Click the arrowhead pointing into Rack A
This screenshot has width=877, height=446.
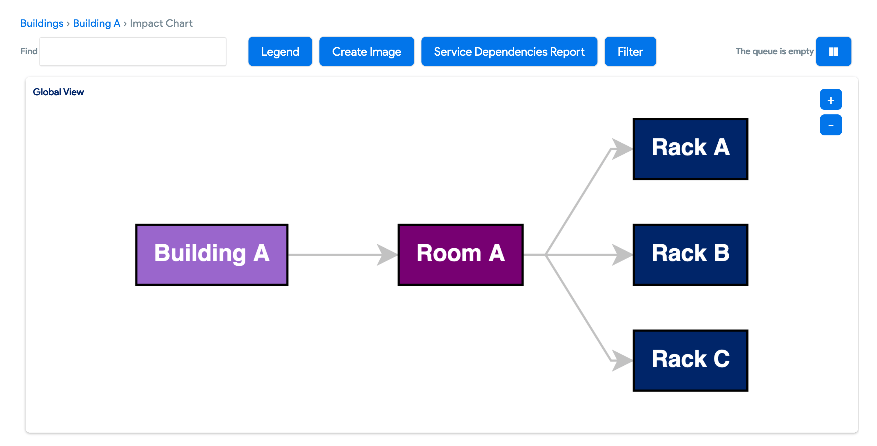coord(622,149)
